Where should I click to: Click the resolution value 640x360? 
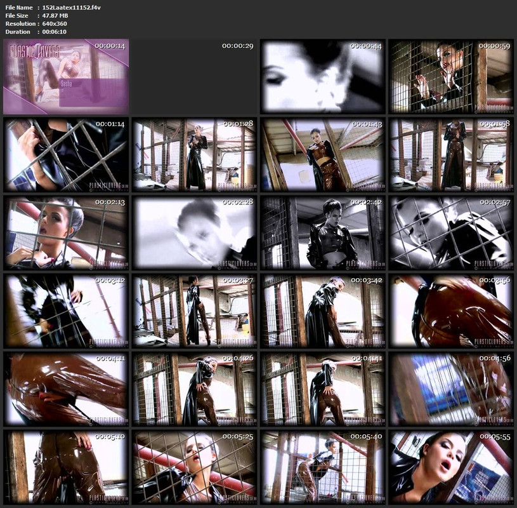pyautogui.click(x=55, y=23)
